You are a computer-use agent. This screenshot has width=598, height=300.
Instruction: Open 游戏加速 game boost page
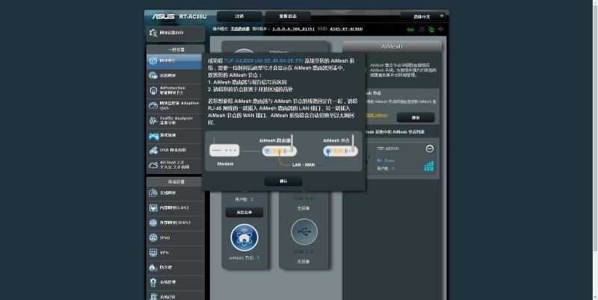click(x=176, y=136)
